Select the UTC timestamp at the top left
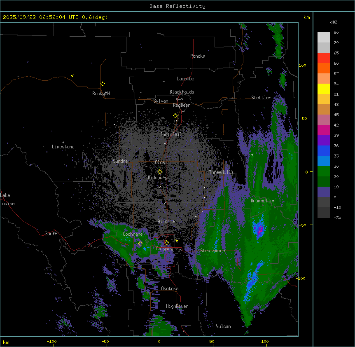The image size is (355, 347). [55, 17]
